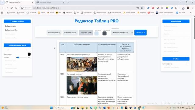Select the Разрешение покупки земли cell

pos(82,100)
